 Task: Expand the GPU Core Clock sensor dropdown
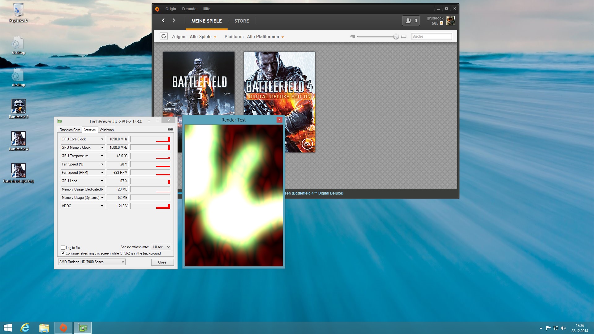click(102, 139)
